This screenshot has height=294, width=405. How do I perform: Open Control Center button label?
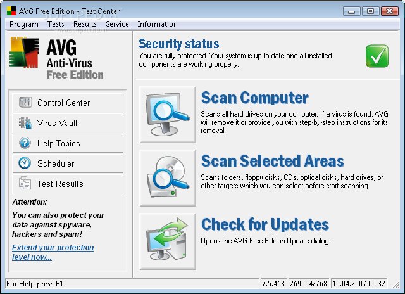(x=64, y=103)
